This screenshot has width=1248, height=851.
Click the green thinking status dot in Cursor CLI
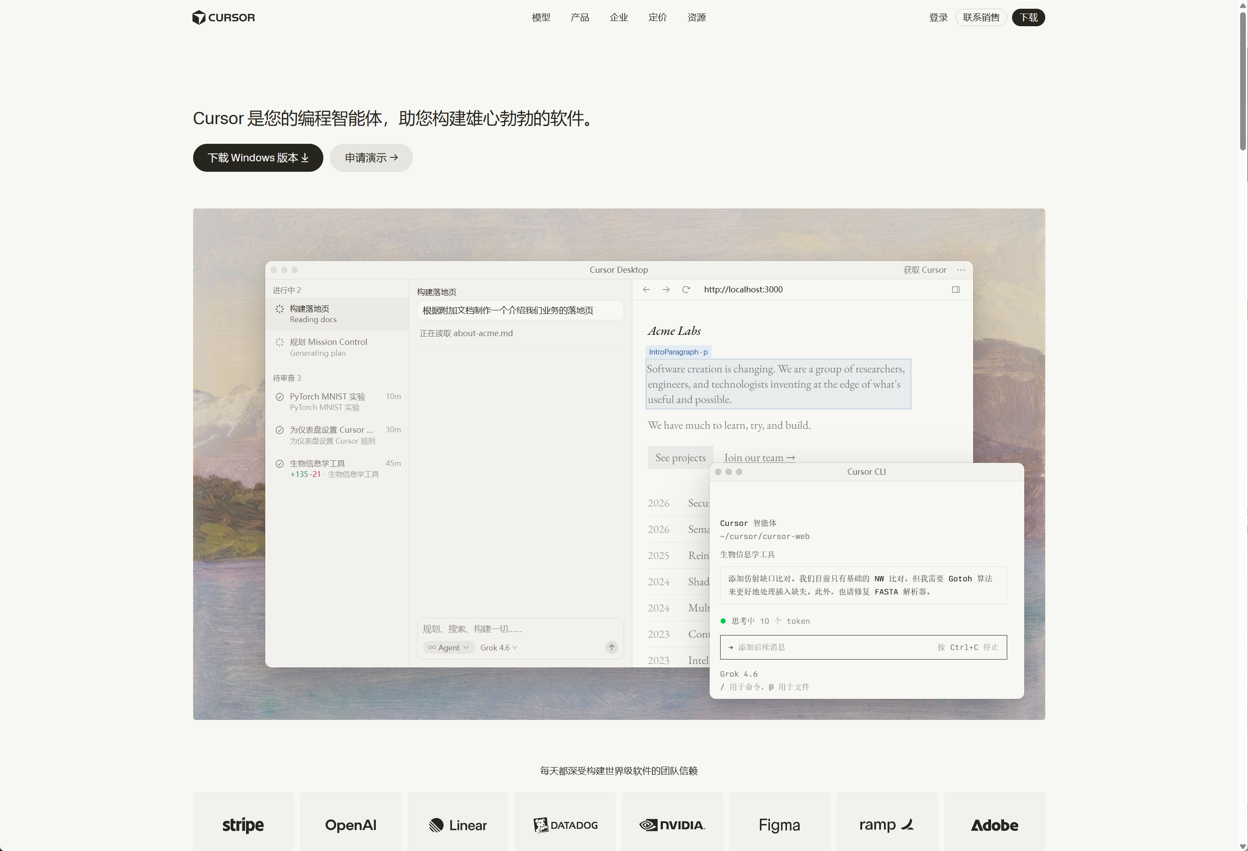(x=723, y=621)
